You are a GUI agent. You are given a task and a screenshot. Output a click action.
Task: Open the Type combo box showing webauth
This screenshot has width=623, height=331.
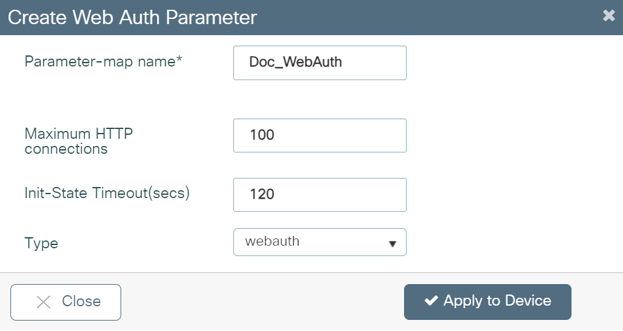point(319,242)
